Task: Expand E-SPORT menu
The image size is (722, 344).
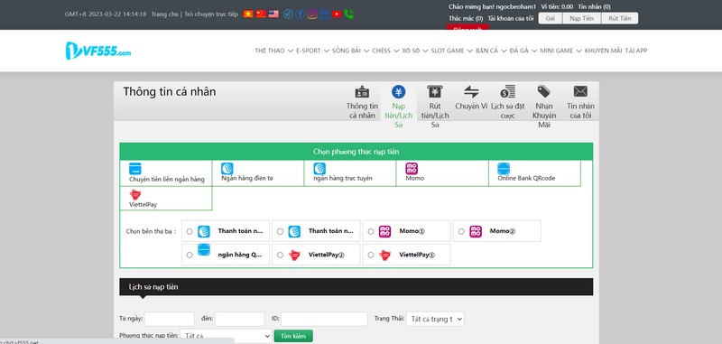Action: click(312, 51)
